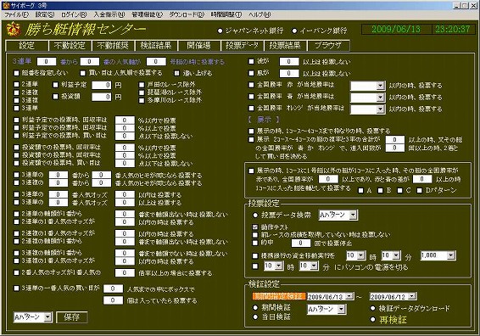Open the Aパターン dropdown beside 期間検証
This screenshot has width=480, height=336.
pyautogui.click(x=341, y=310)
